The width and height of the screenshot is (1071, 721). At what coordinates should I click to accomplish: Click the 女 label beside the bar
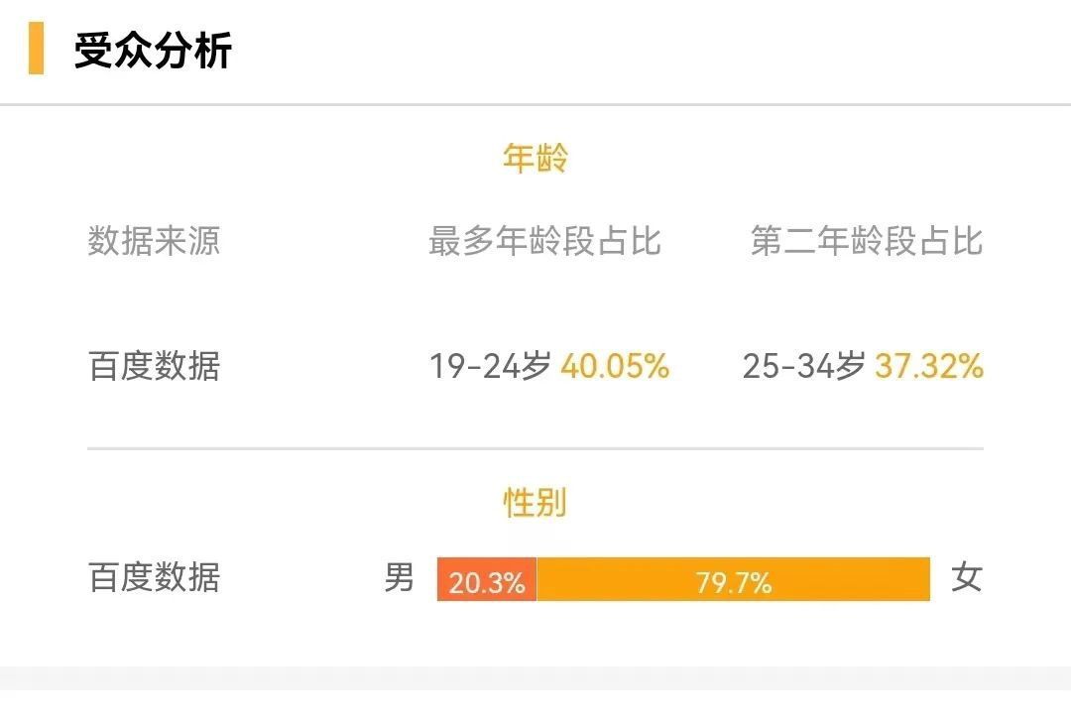[x=967, y=577]
